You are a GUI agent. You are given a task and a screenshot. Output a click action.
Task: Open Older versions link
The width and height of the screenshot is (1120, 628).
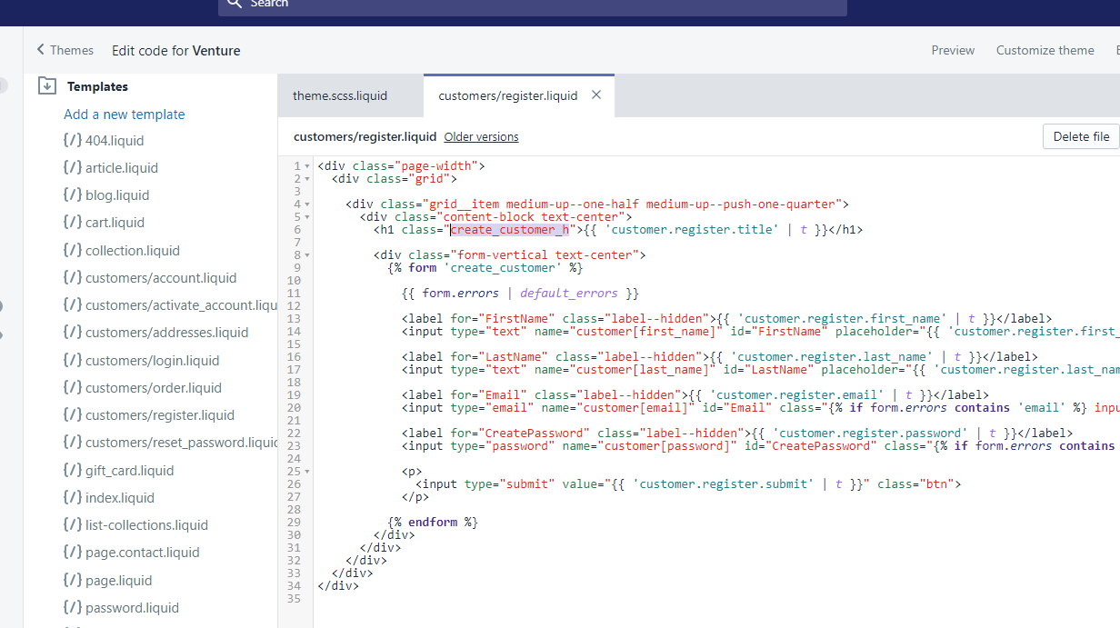coord(481,137)
